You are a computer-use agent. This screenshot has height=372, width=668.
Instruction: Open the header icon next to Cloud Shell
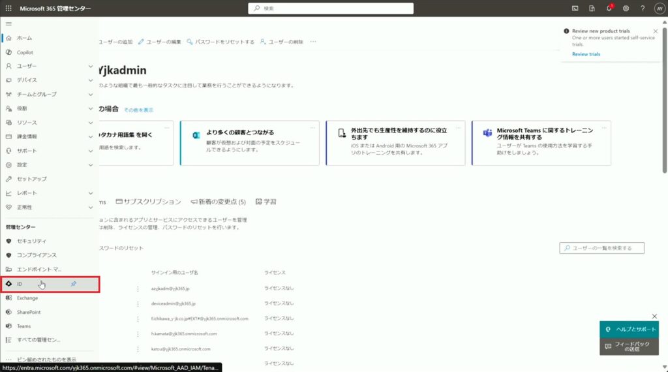pos(592,8)
